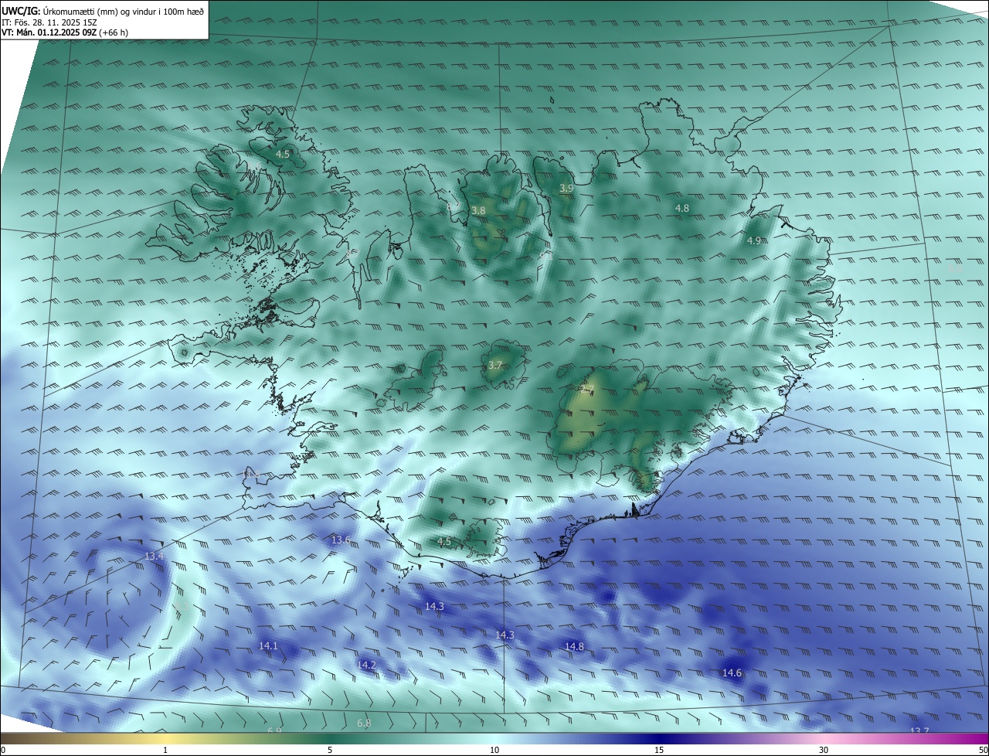Viewport: 989px width, 756px height.
Task: Click the 3.9 value label on the map
Action: coord(566,188)
